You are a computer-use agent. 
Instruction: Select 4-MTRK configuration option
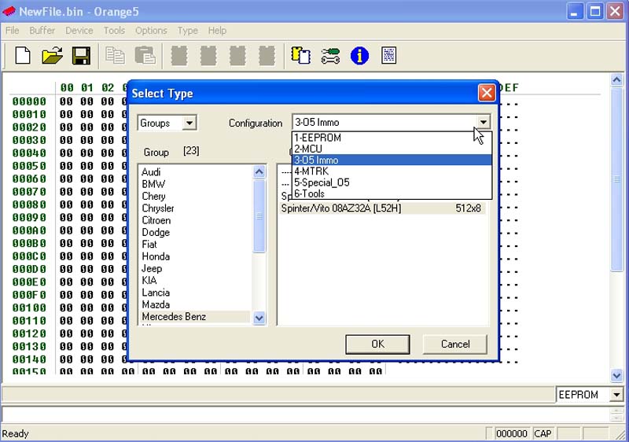click(392, 171)
